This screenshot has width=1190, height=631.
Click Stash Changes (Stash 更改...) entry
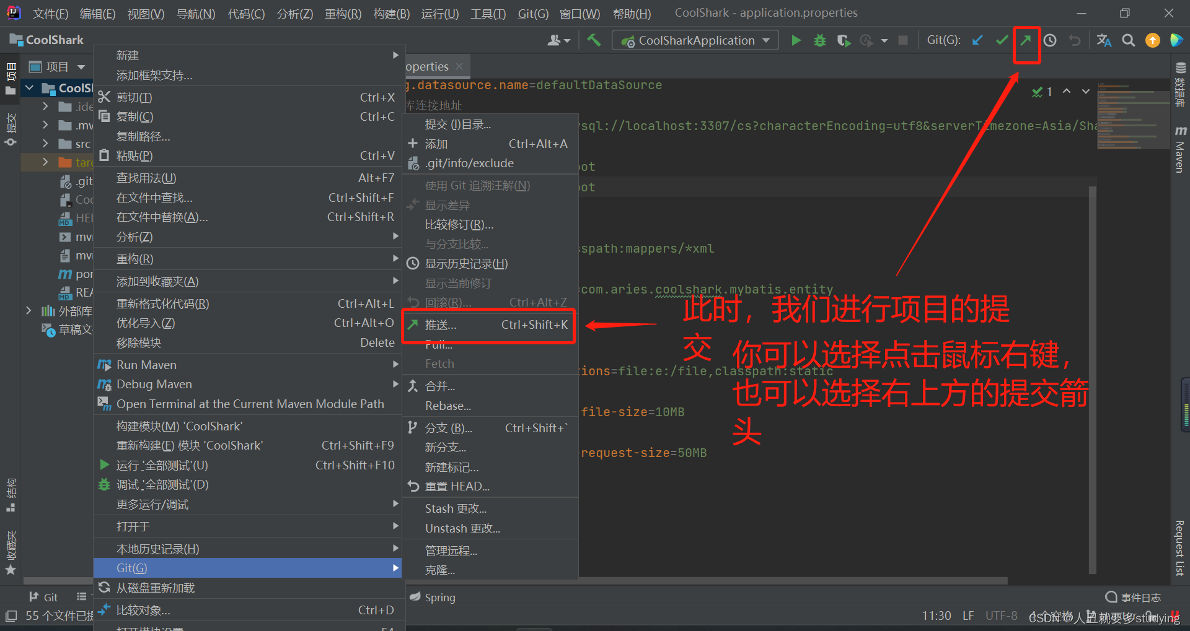pyautogui.click(x=490, y=508)
